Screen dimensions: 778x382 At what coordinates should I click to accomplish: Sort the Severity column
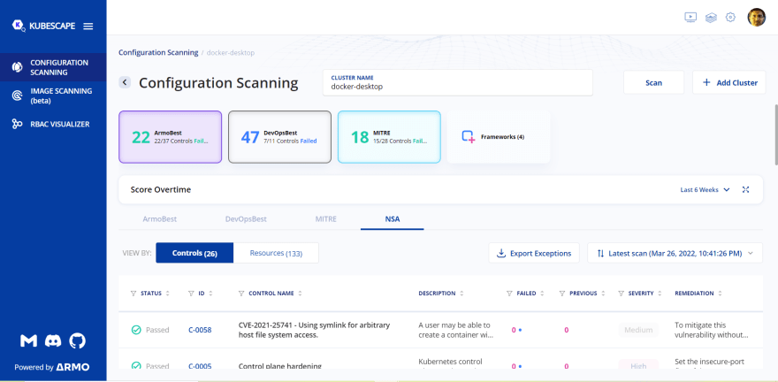coord(660,294)
